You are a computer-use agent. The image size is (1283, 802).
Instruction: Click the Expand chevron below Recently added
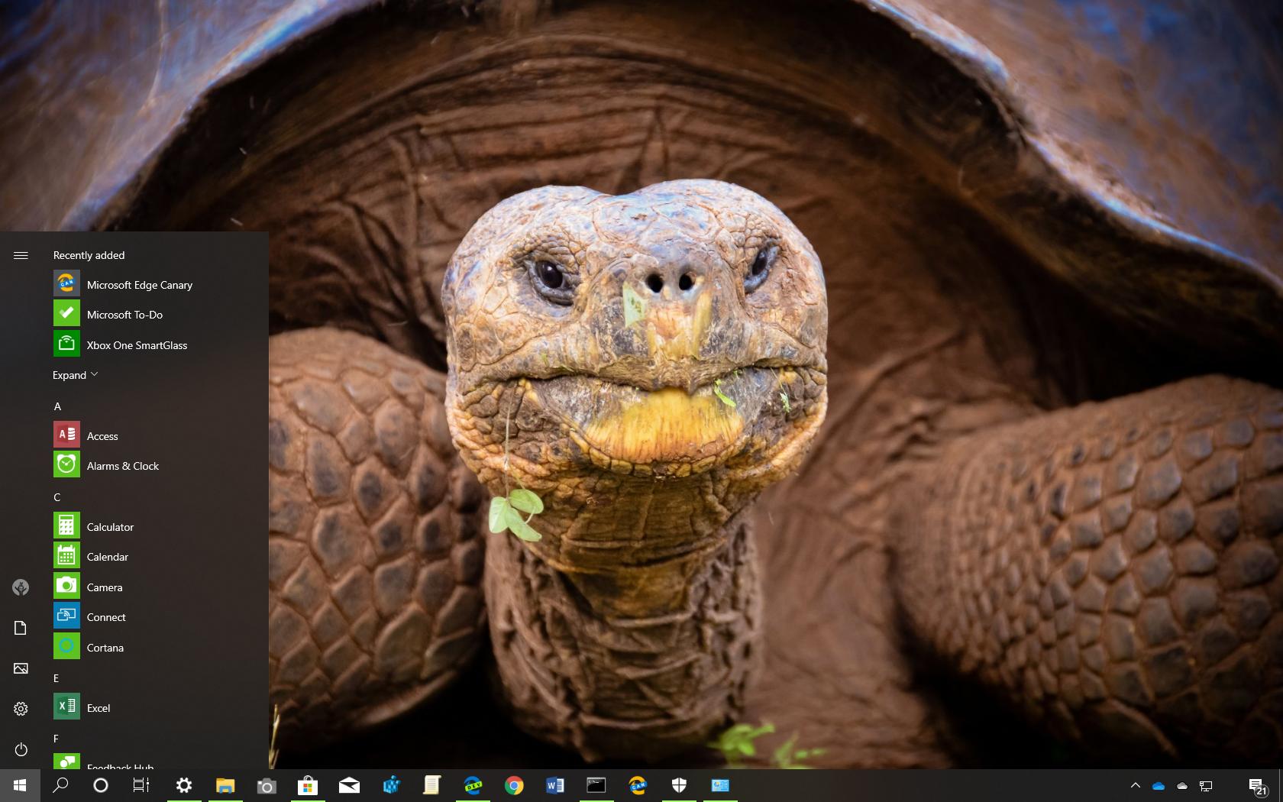[x=74, y=374]
